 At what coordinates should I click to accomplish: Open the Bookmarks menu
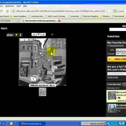(x=10, y=6)
